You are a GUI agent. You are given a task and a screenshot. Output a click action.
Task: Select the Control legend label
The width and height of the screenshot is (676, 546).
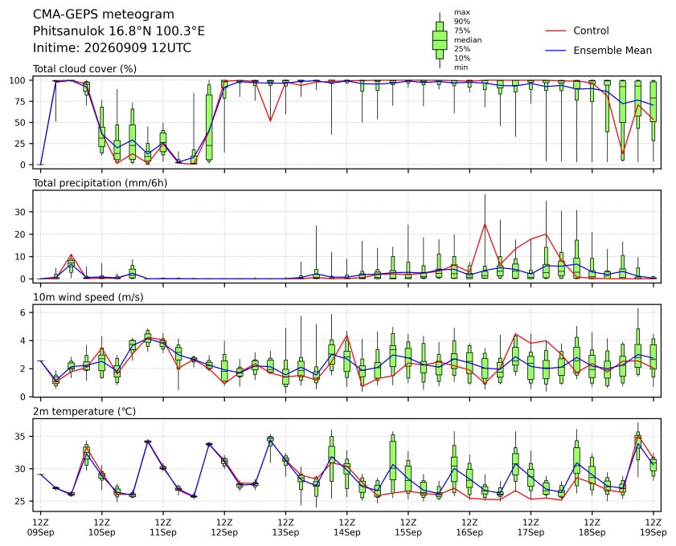pos(591,31)
